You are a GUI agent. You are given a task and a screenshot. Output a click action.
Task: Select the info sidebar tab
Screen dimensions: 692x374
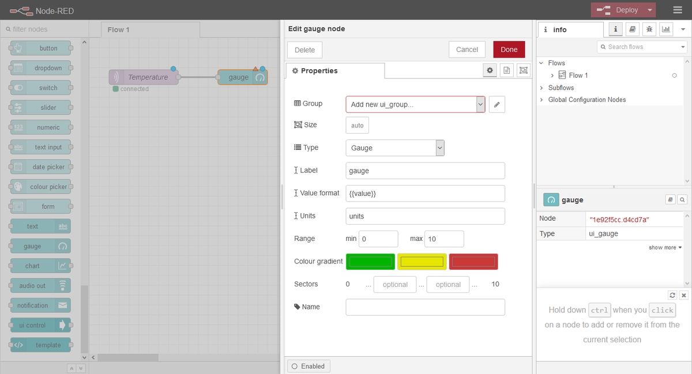570,29
